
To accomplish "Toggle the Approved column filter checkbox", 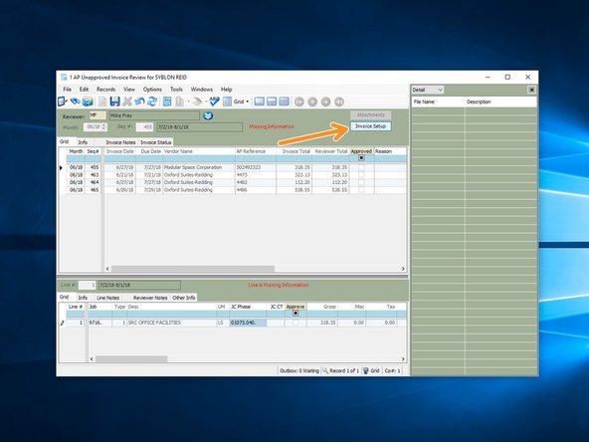I will (x=361, y=158).
